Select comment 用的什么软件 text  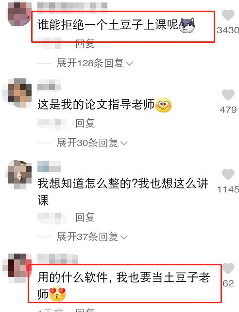[73, 277]
